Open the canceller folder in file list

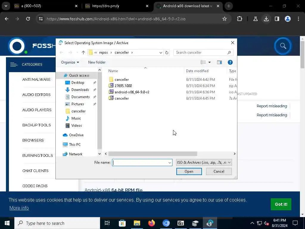click(x=122, y=79)
